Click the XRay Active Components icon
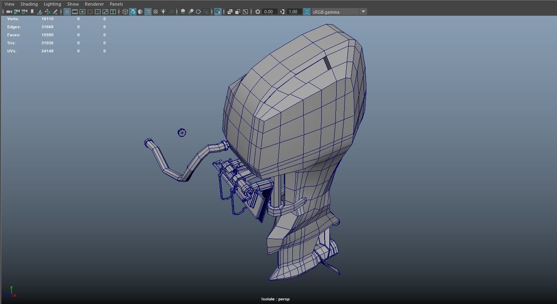This screenshot has width=557, height=304. (238, 12)
